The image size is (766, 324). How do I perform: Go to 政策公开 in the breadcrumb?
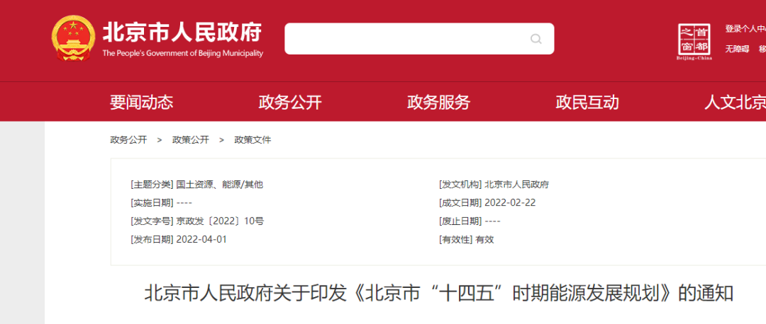pos(191,140)
